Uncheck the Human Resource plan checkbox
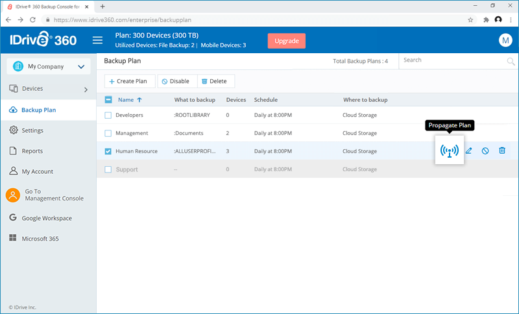This screenshot has height=314, width=519. coord(108,151)
